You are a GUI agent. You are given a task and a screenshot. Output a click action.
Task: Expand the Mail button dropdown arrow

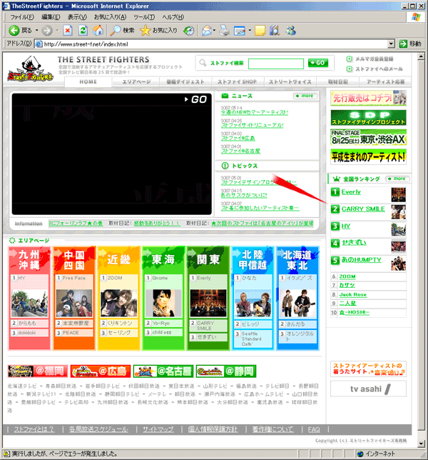(215, 30)
